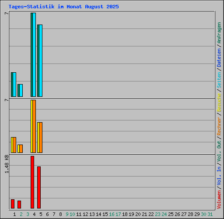Click the red volume bar for day 1
The height and width of the screenshot is (219, 224).
[13, 204]
